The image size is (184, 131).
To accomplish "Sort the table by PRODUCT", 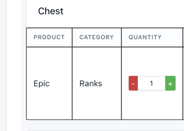I will coord(49,37).
